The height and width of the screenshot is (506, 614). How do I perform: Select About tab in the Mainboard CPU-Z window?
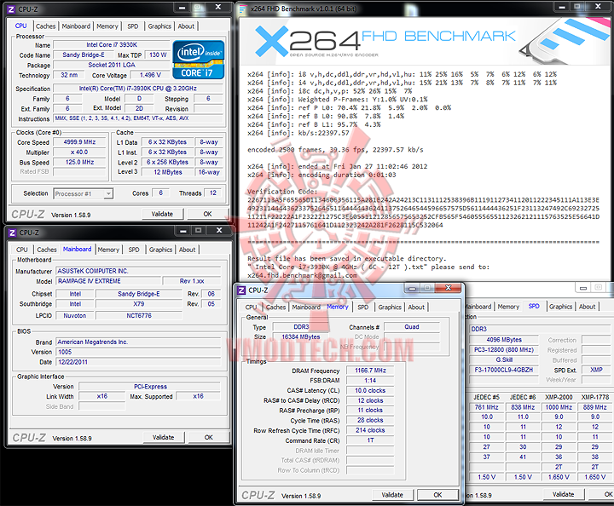point(187,250)
